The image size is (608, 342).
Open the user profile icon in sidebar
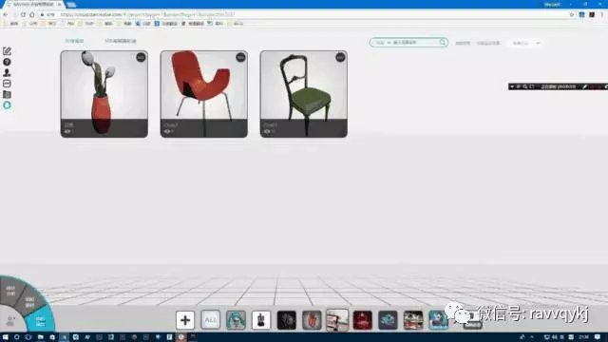(x=7, y=72)
